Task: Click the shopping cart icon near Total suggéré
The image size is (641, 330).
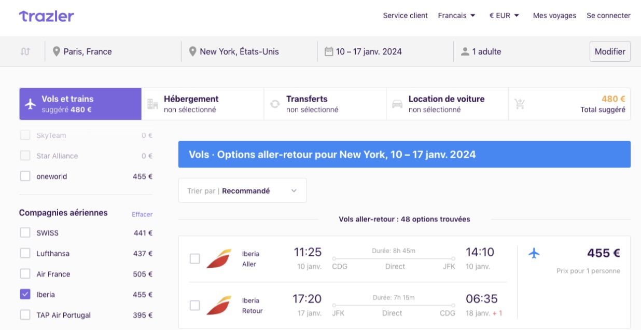Action: coord(520,104)
